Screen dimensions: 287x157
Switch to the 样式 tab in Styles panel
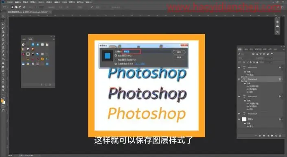pos(31,39)
